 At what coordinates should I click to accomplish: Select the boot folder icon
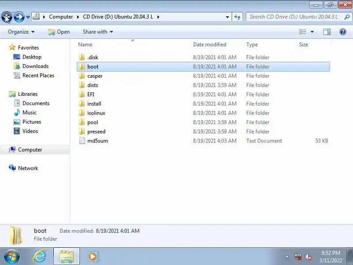pyautogui.click(x=82, y=67)
